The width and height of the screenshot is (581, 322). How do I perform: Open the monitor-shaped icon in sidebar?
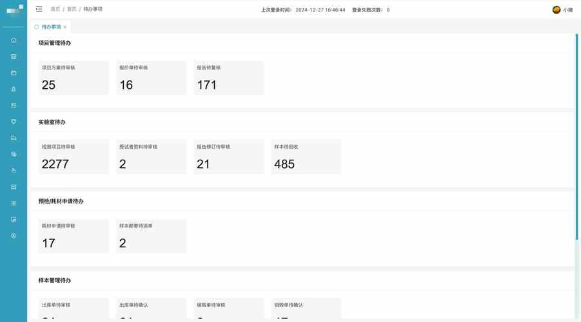[x=14, y=220]
